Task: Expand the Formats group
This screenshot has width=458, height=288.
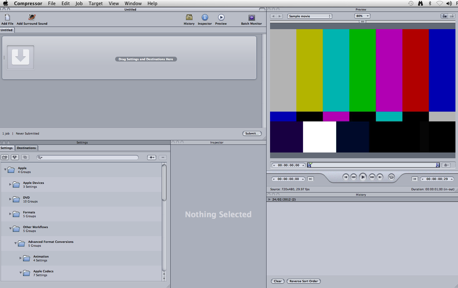Action: (10, 214)
